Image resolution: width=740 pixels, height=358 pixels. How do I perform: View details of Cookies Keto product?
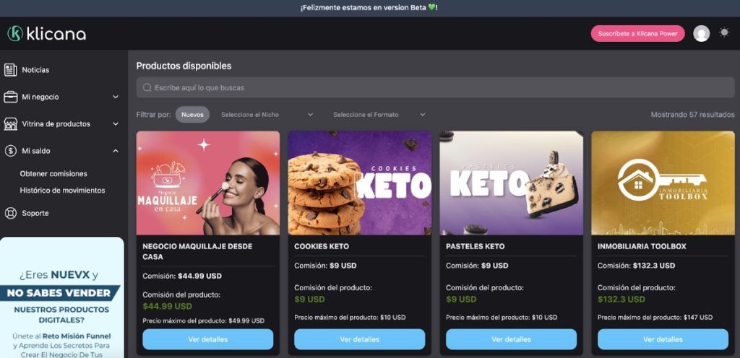pyautogui.click(x=360, y=339)
